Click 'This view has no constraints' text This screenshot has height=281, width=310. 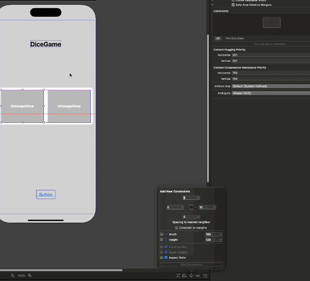(270, 44)
